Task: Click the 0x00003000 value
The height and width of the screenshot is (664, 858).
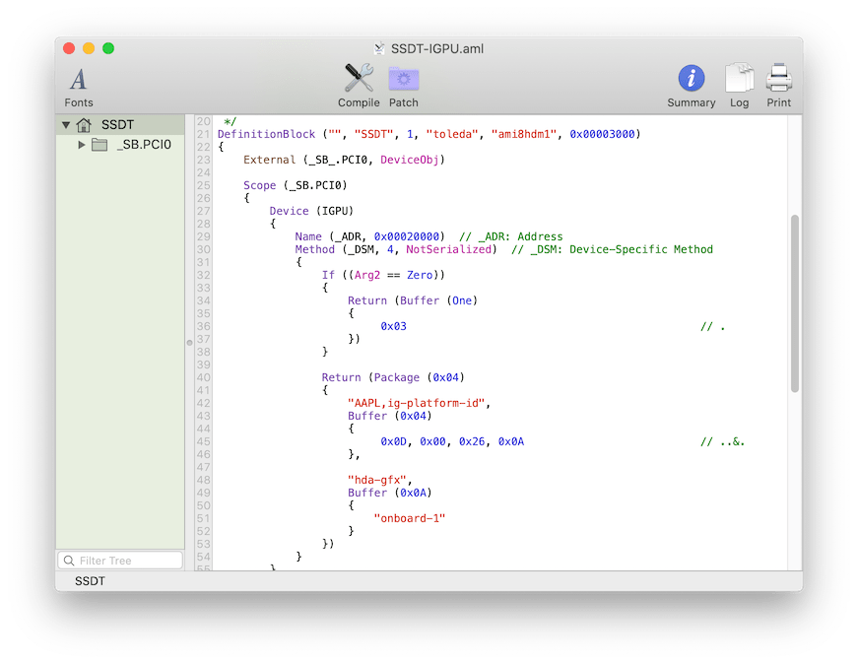Action: [602, 134]
